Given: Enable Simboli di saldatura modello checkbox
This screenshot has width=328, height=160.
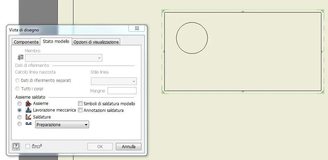Looking at the screenshot, I should (80, 104).
